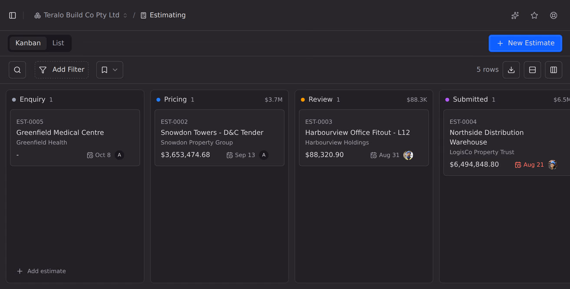Click the 5 rows count label
The width and height of the screenshot is (570, 289).
[x=487, y=70]
